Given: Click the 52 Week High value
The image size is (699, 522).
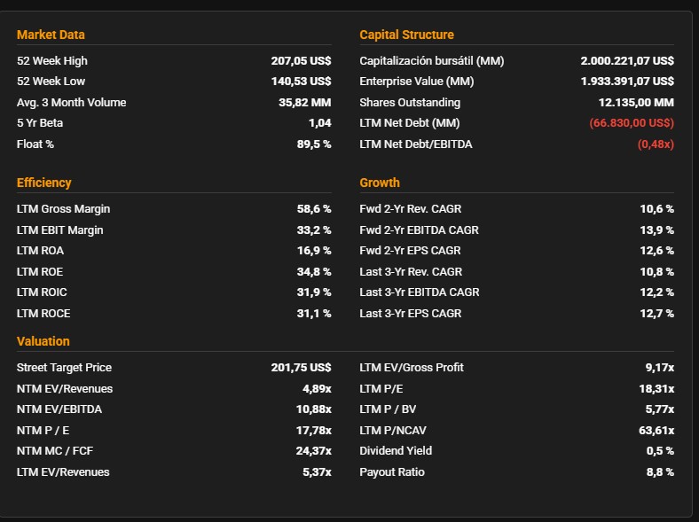Looking at the screenshot, I should point(301,61).
